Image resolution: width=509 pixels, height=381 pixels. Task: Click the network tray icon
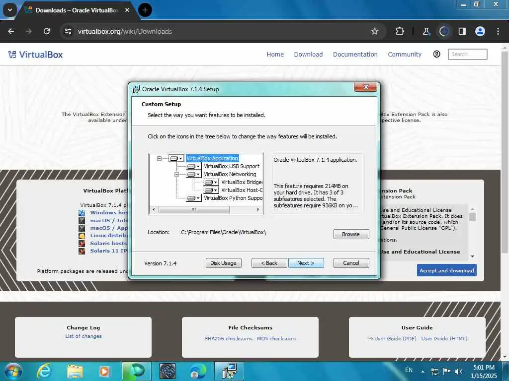[x=435, y=371]
